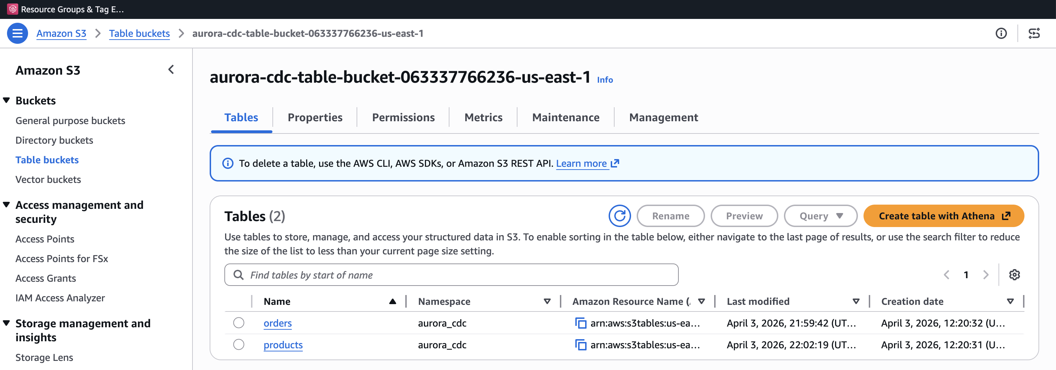Refresh the Tables list
This screenshot has width=1056, height=370.
[x=620, y=216]
